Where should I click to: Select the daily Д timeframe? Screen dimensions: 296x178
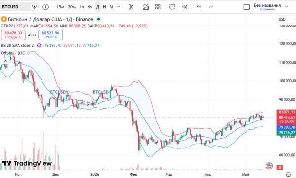[x=98, y=7]
